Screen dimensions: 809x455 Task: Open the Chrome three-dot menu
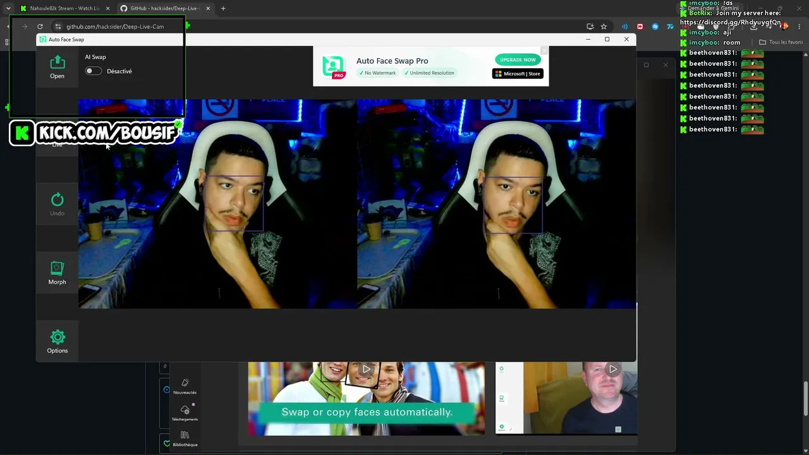coord(800,27)
